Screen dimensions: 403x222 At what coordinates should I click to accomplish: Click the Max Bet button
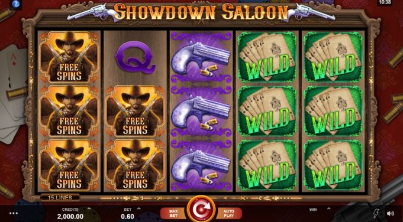click(x=173, y=213)
